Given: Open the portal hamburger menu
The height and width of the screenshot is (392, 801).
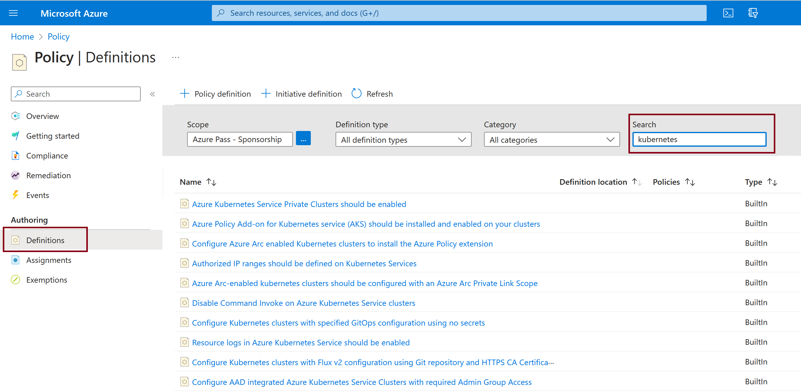Looking at the screenshot, I should pyautogui.click(x=13, y=13).
